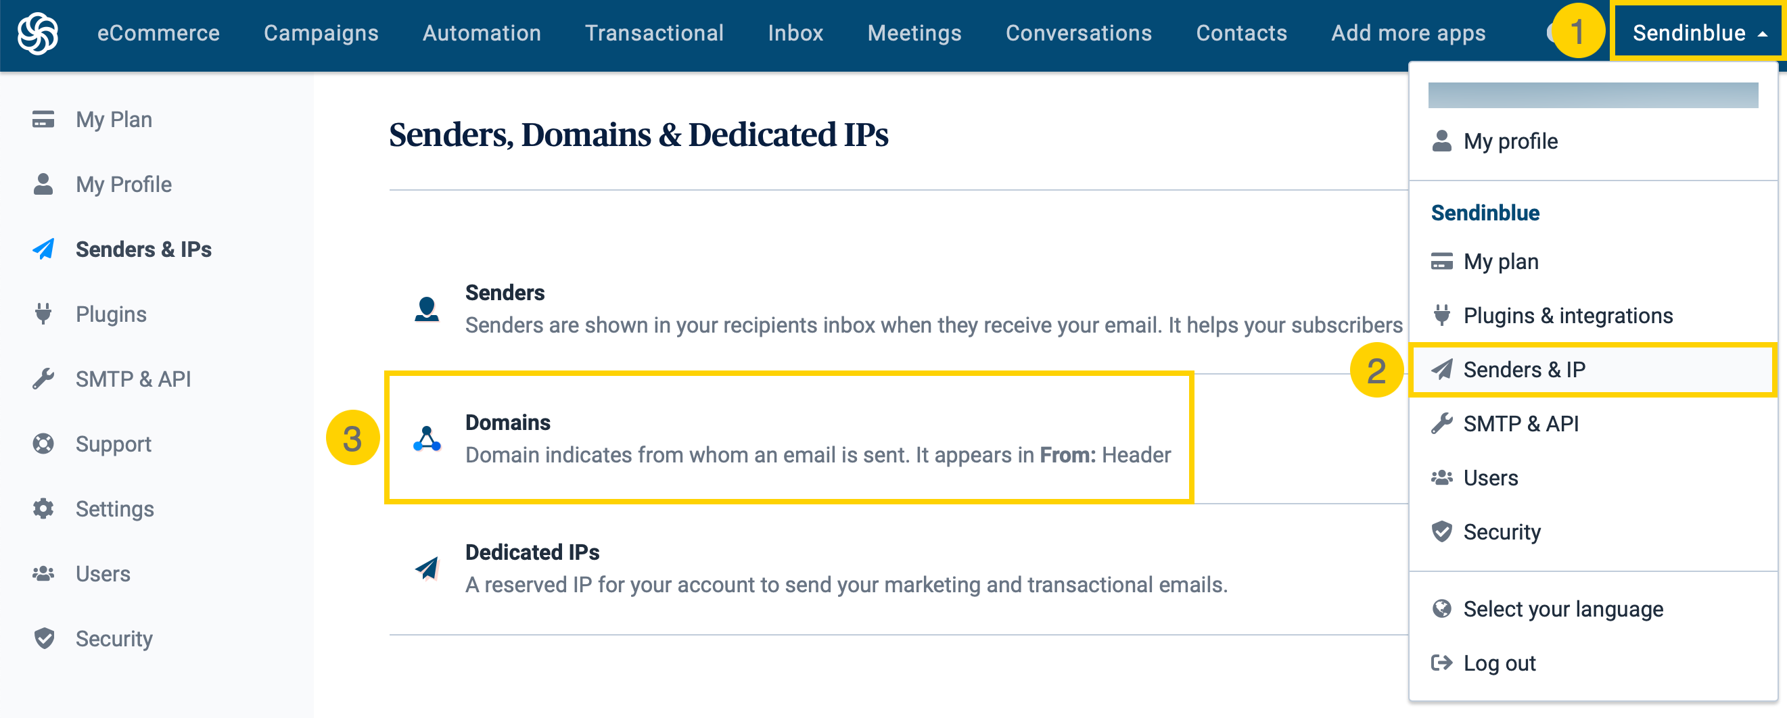Click the Support lifebuoy icon
Image resolution: width=1787 pixels, height=718 pixels.
(43, 444)
